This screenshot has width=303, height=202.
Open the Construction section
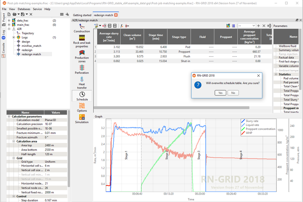82,28
